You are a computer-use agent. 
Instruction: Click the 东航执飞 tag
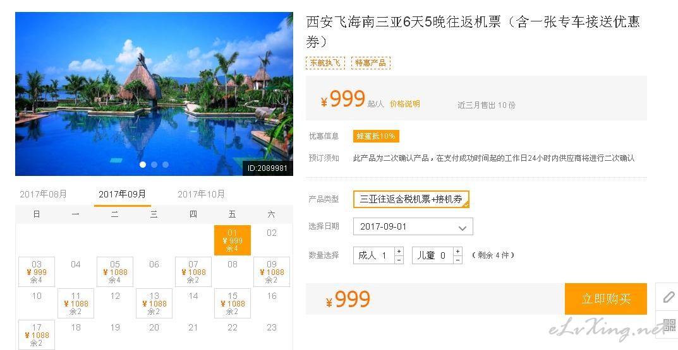pyautogui.click(x=325, y=63)
